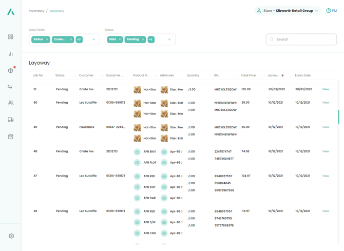
Task: Remove the Paid chip from Status filter
Action: pyautogui.click(x=120, y=40)
